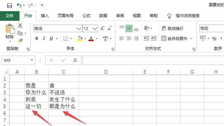Open the Name Box M9 dropdown arrow
This screenshot has width=224, height=126.
32,60
